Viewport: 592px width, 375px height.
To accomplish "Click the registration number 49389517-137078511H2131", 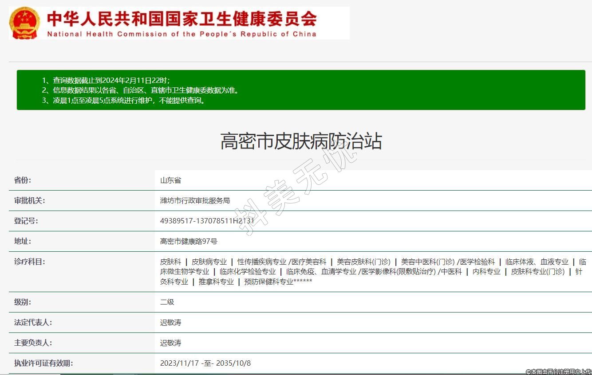I will point(207,221).
